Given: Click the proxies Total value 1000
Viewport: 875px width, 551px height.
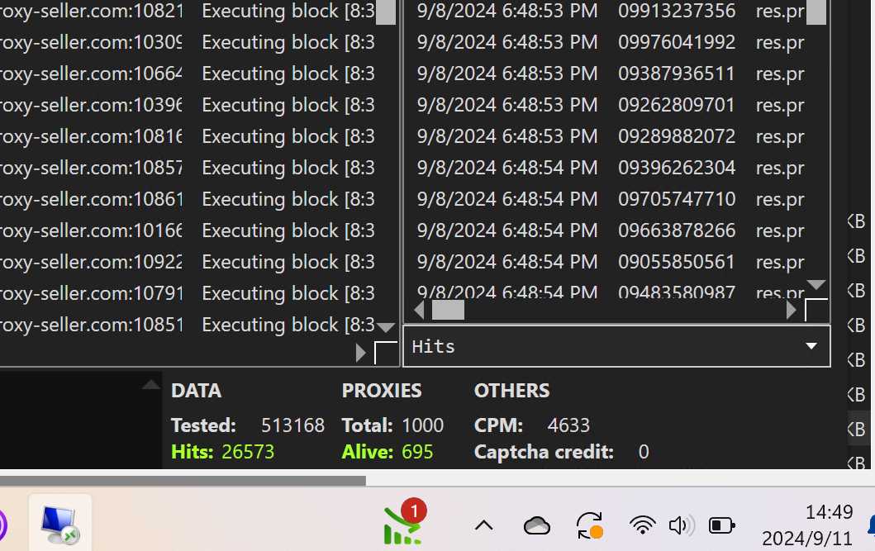Looking at the screenshot, I should (422, 425).
